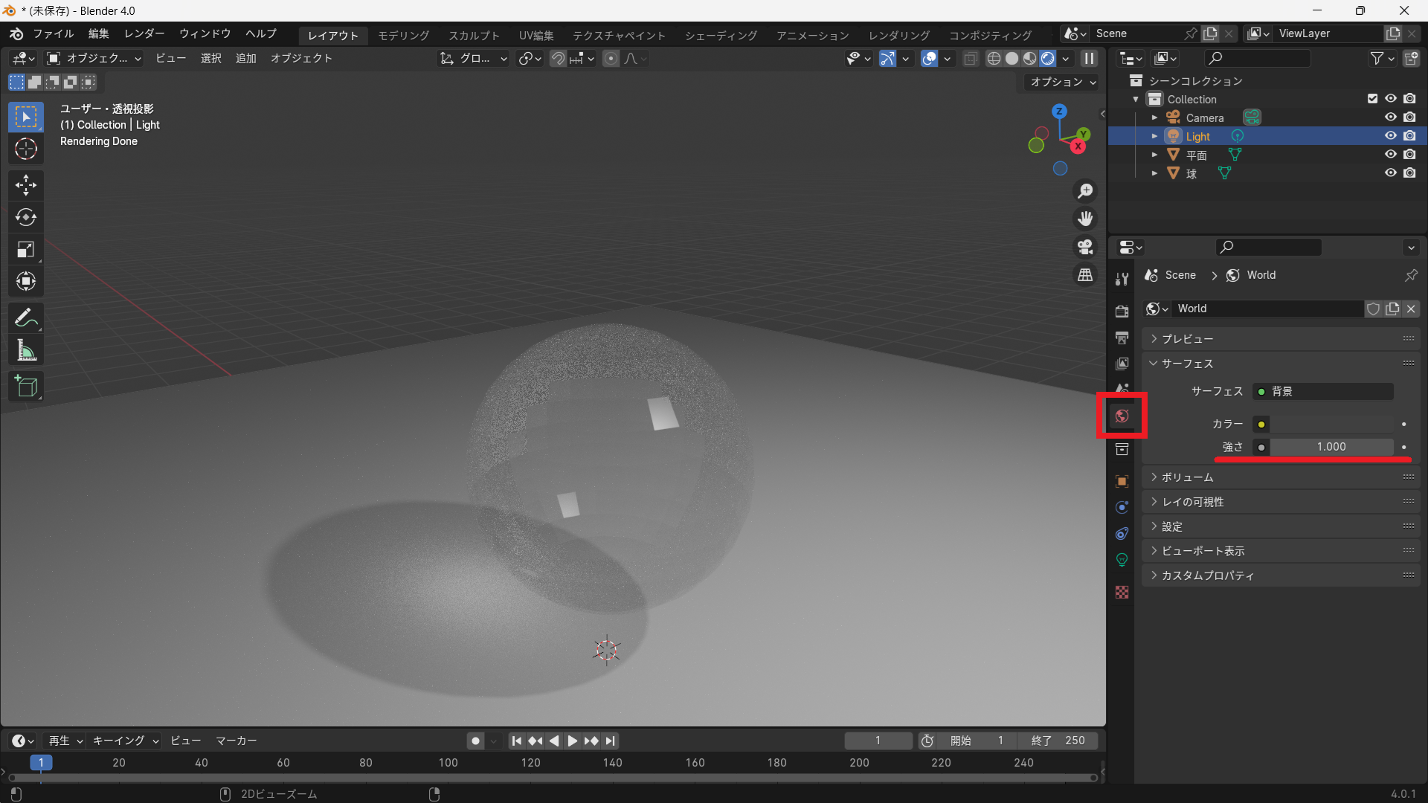Switch to the シェーディング workspace tab
The width and height of the screenshot is (1428, 803).
(x=721, y=36)
